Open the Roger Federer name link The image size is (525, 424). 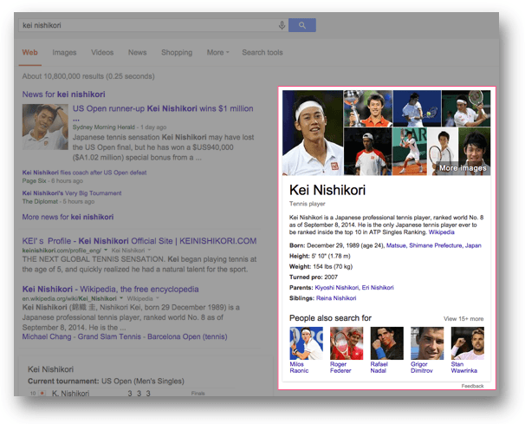point(340,368)
